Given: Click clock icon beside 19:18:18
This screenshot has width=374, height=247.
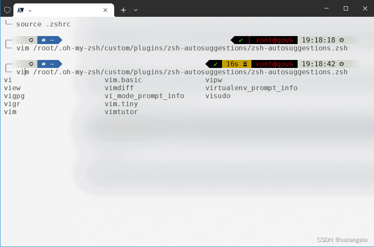Looking at the screenshot, I should [342, 40].
